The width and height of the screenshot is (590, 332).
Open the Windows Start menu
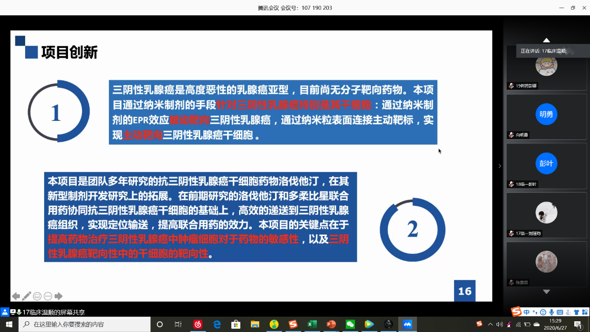point(9,324)
